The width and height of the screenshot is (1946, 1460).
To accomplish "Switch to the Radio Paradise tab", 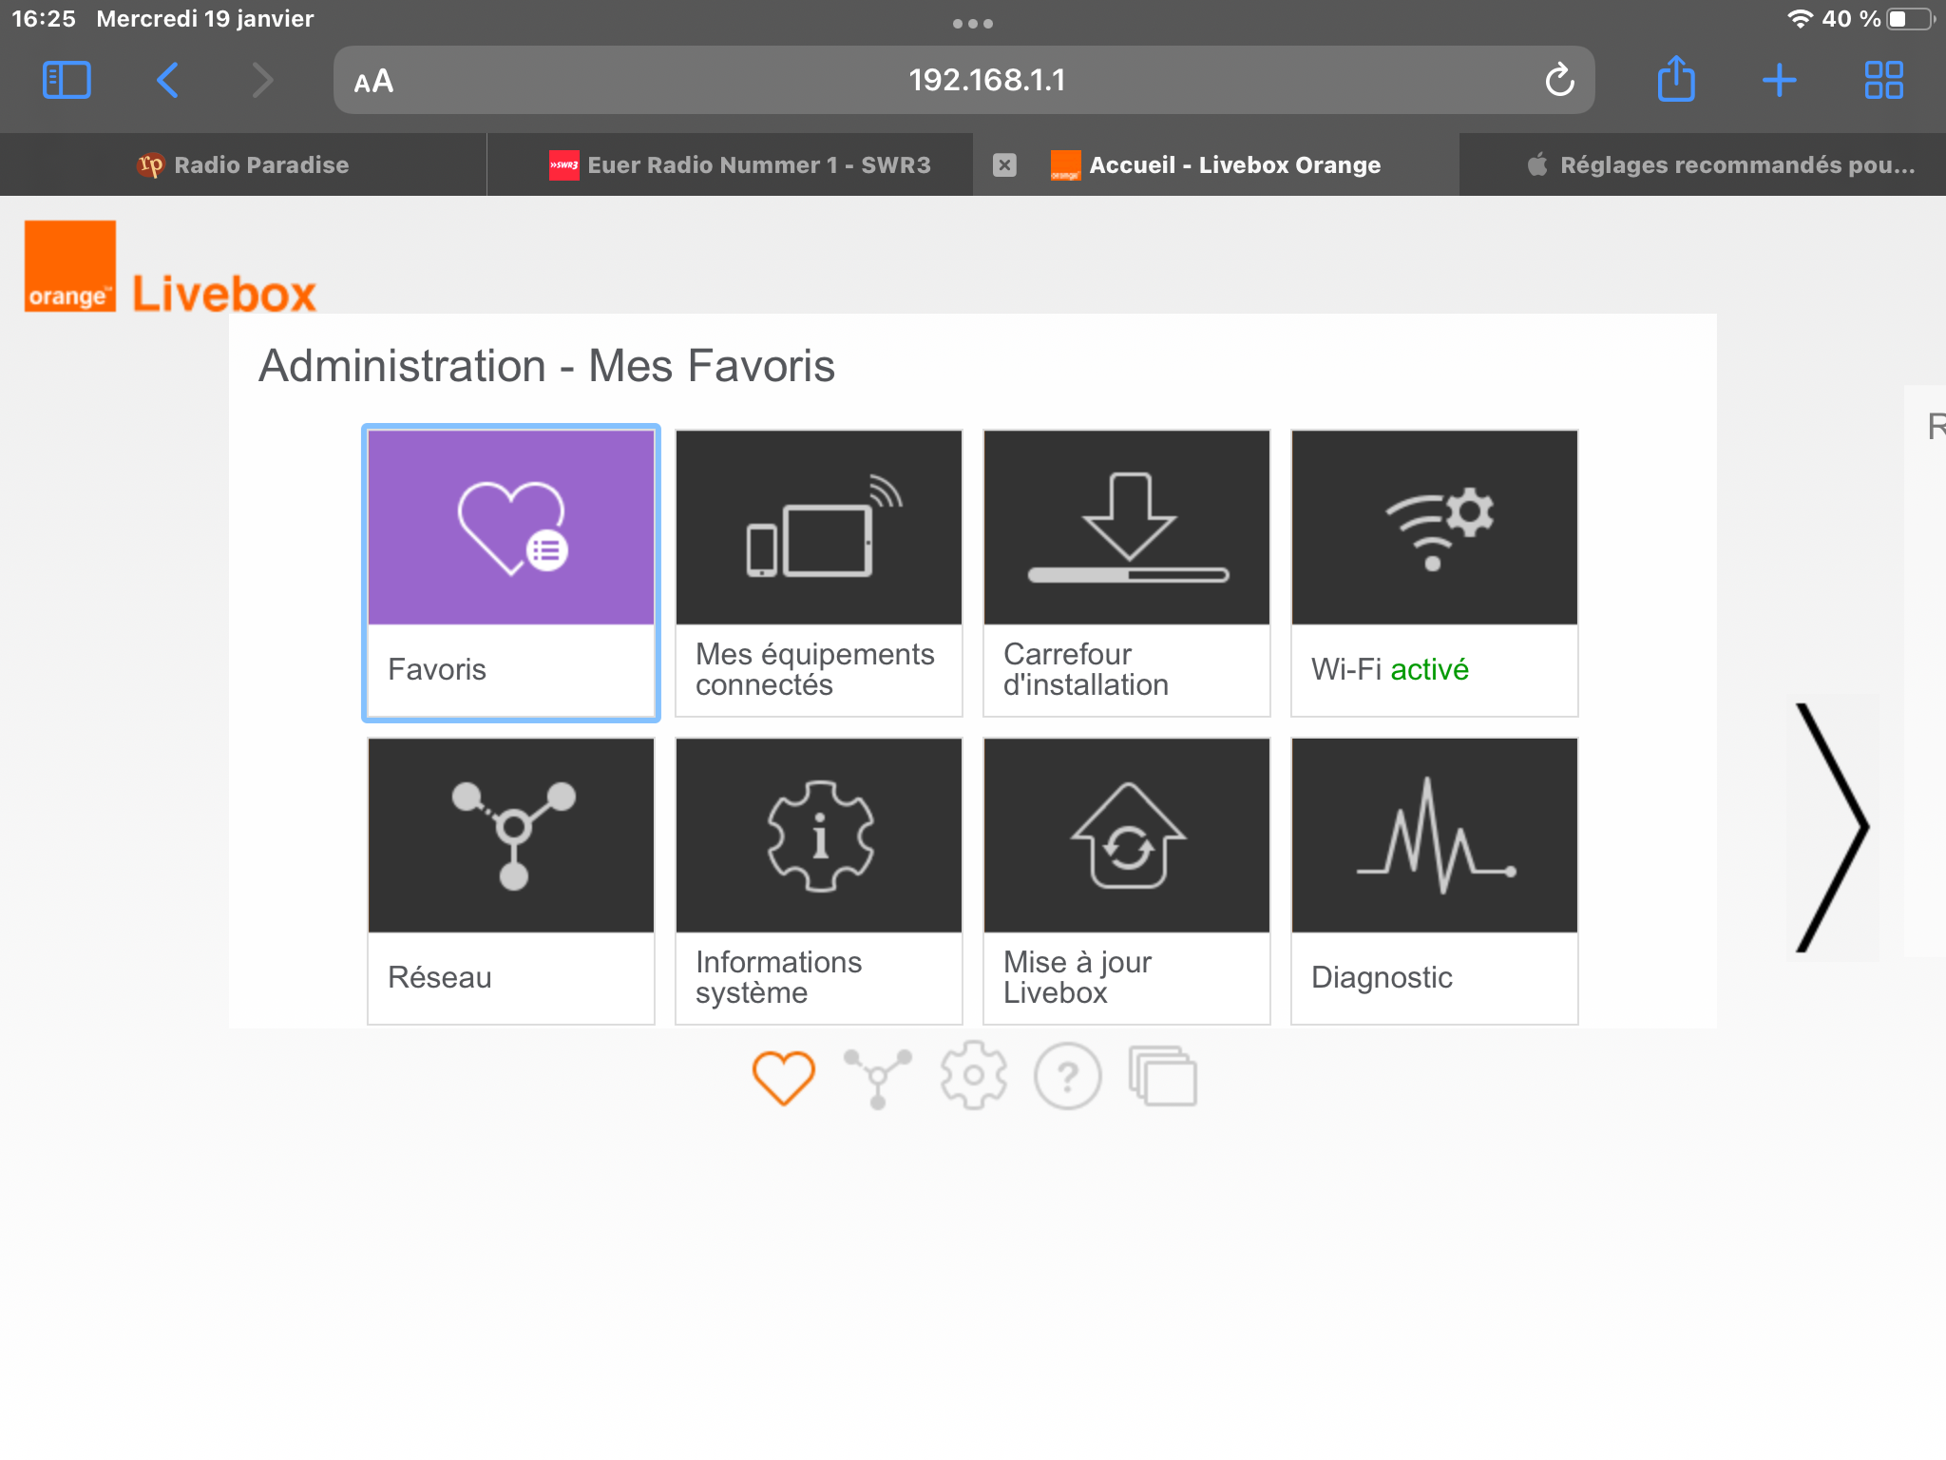I will [243, 165].
